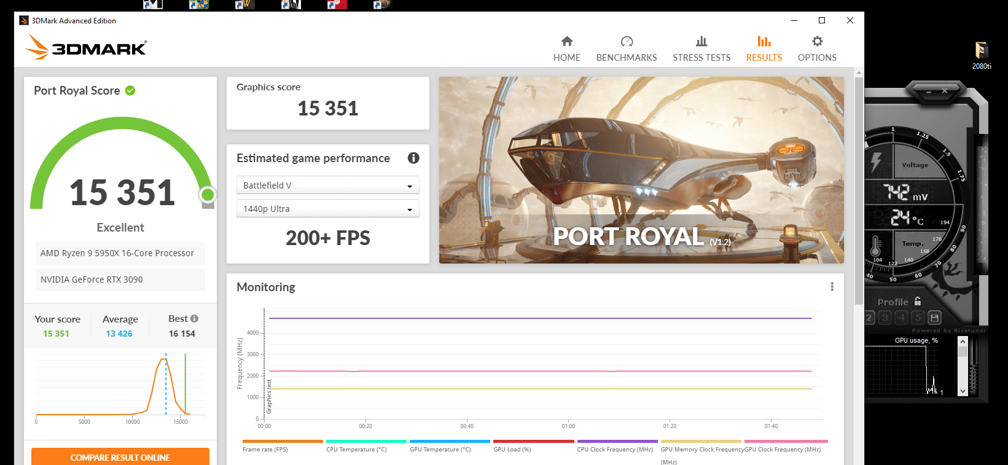Viewport: 1008px width, 465px height.
Task: Click the Monitoring frequency chart
Action: tap(543, 364)
